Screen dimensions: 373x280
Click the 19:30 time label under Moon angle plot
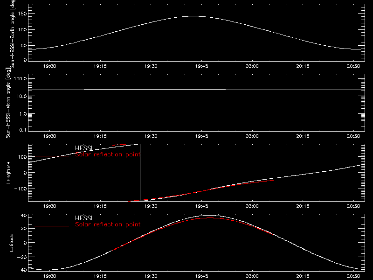click(x=151, y=136)
